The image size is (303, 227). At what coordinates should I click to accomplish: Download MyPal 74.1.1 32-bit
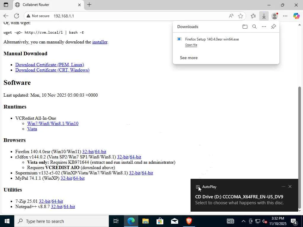[66, 178]
